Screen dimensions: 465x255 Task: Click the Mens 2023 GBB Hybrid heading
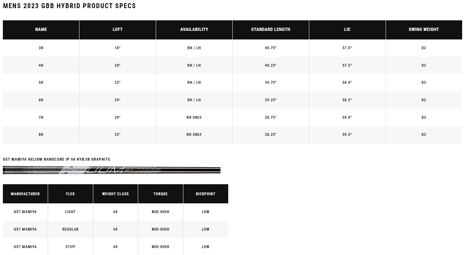[69, 6]
